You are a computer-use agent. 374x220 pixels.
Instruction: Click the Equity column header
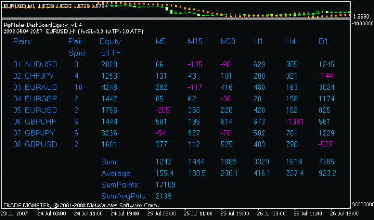pos(110,42)
